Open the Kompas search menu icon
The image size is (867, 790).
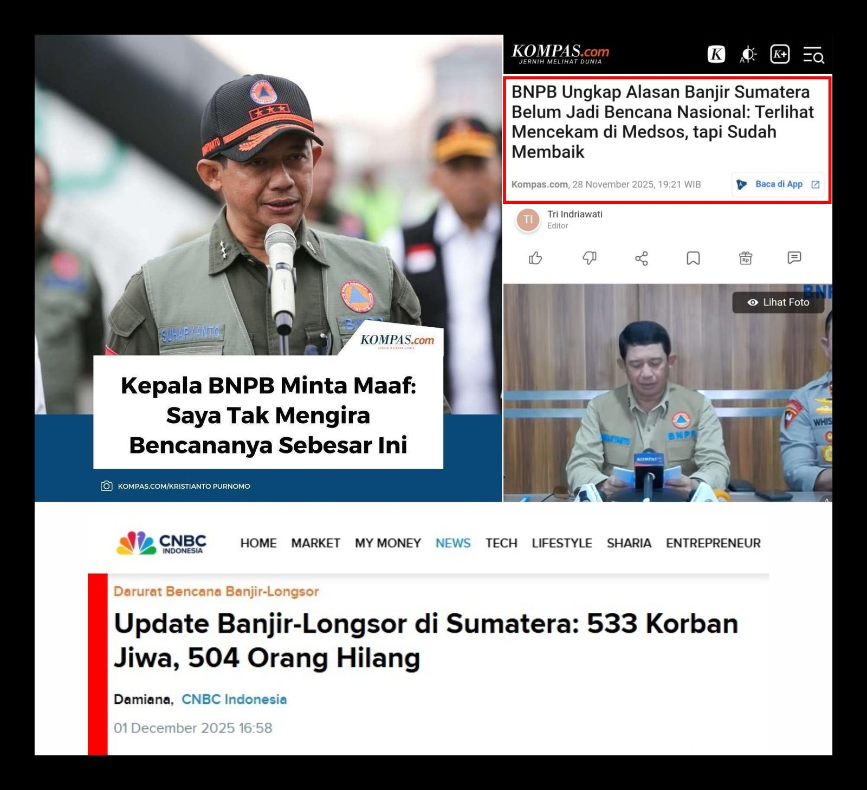pos(813,55)
